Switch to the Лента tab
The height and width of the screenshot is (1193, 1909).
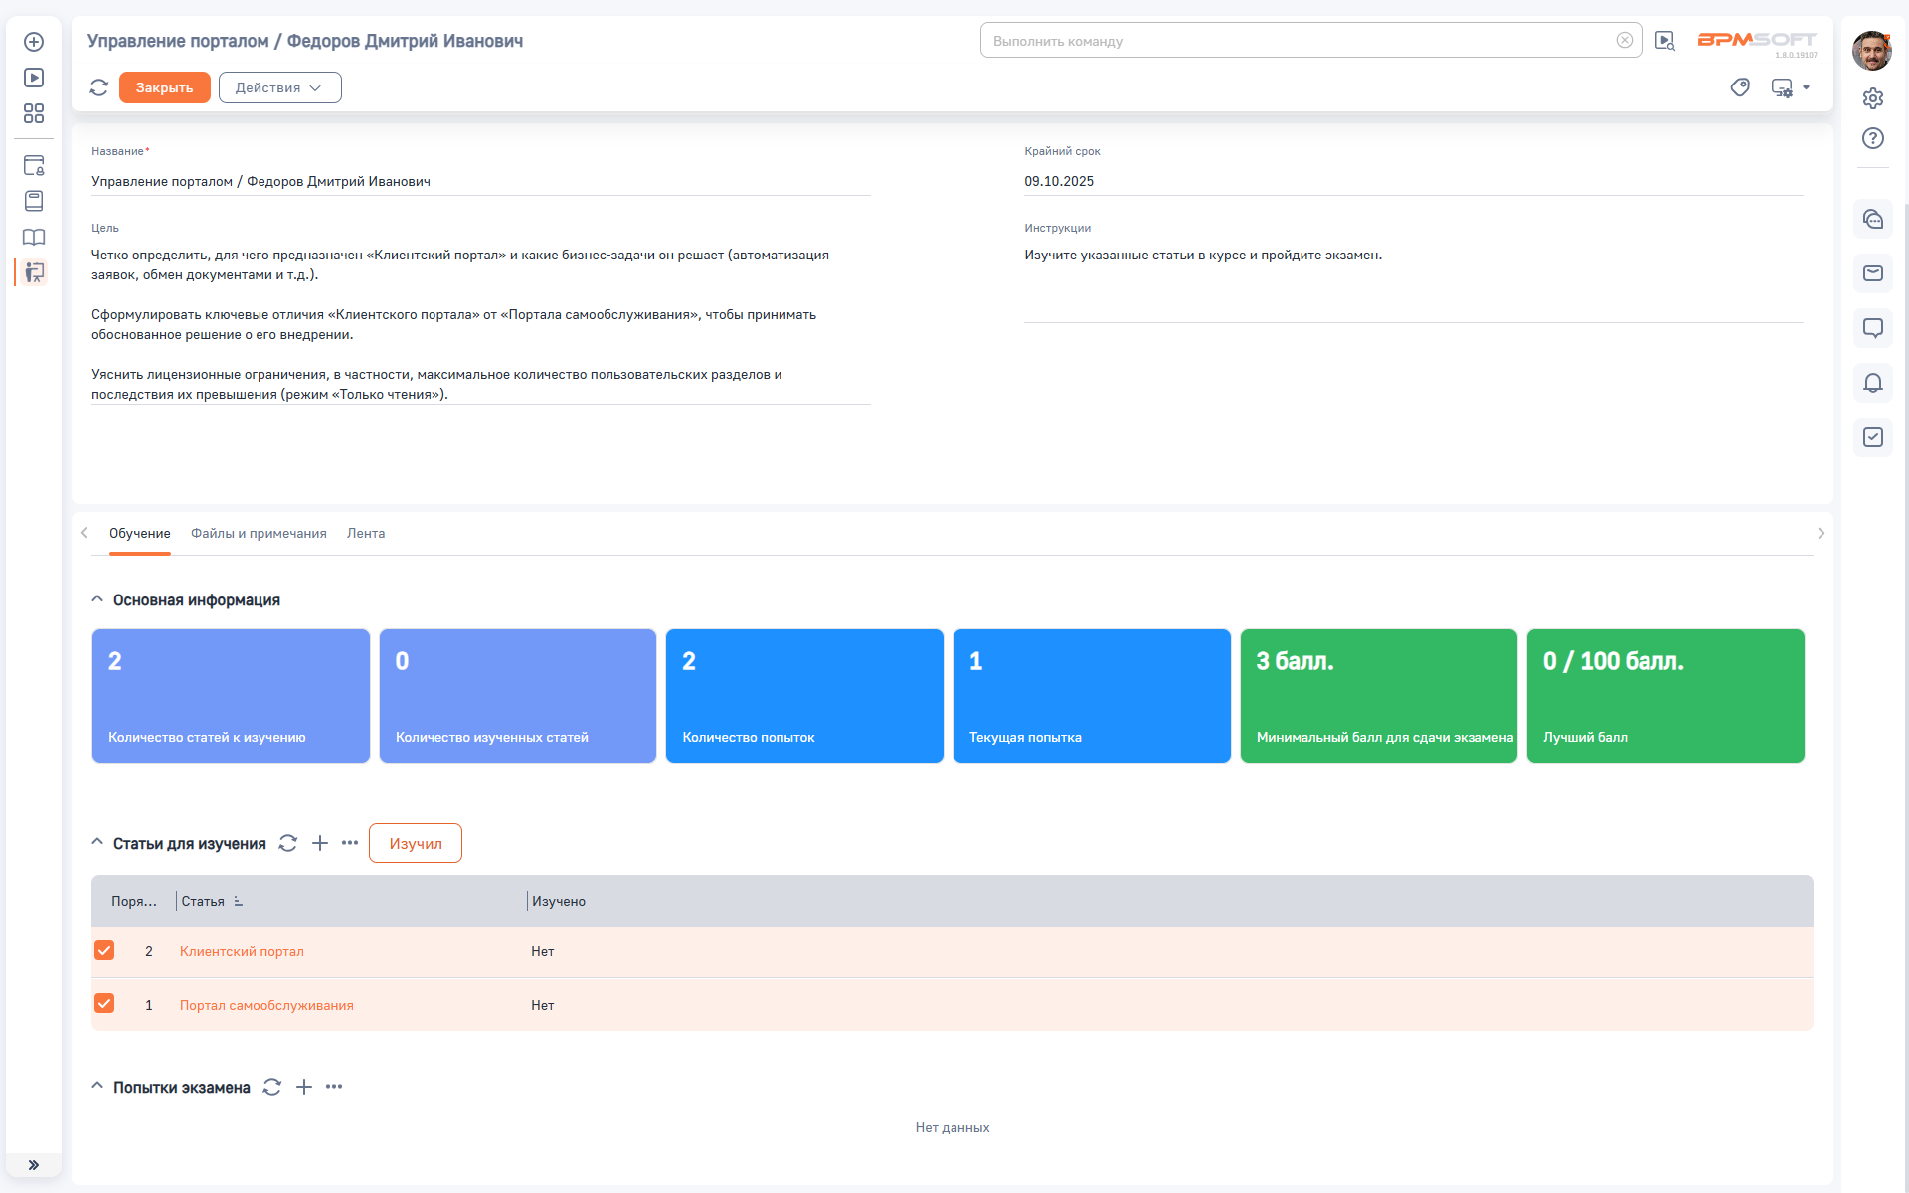click(x=366, y=533)
